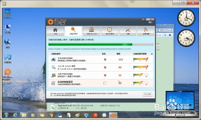
Task: Open the Paint palette taskbar icon
Action: tap(77, 115)
